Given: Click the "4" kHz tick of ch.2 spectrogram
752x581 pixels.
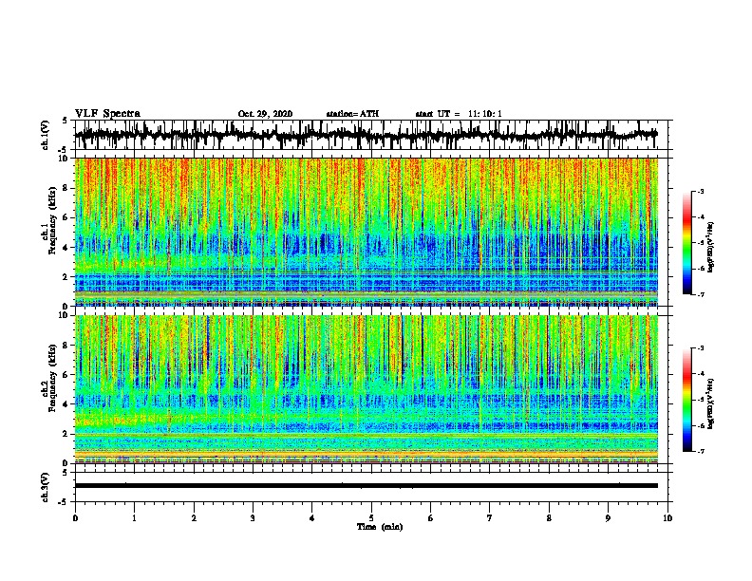Looking at the screenshot, I should tap(66, 404).
